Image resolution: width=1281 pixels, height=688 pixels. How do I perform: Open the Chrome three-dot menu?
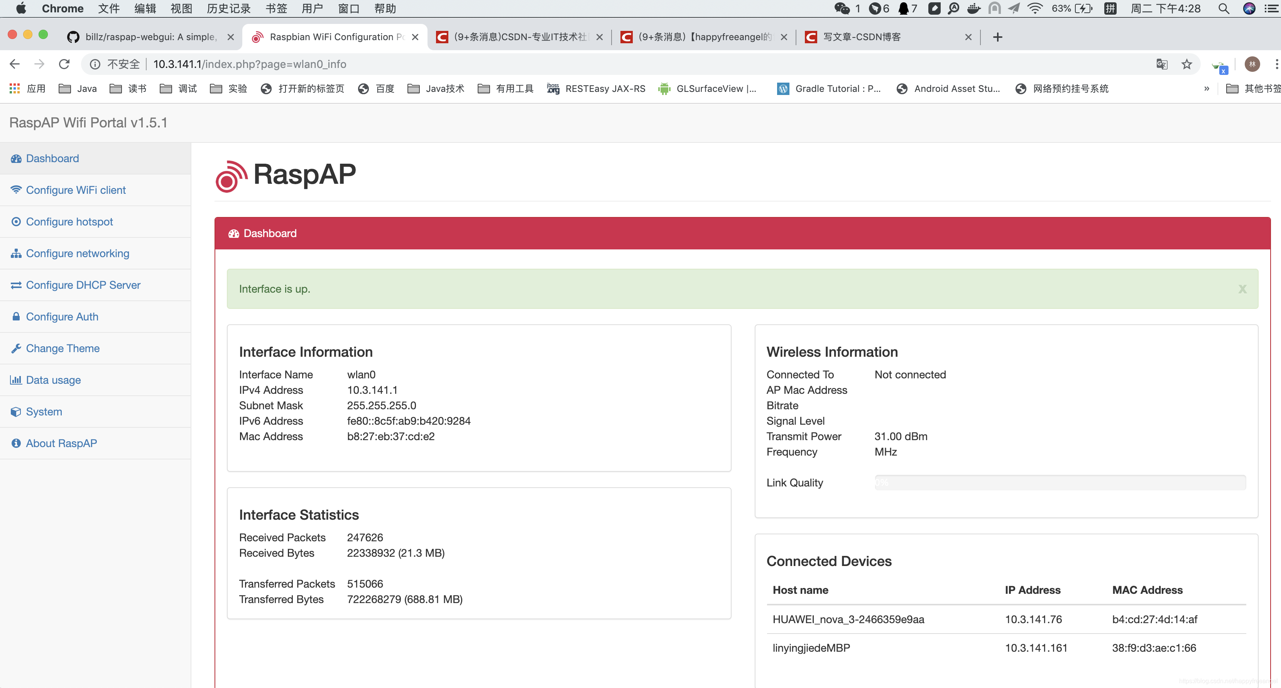point(1276,64)
